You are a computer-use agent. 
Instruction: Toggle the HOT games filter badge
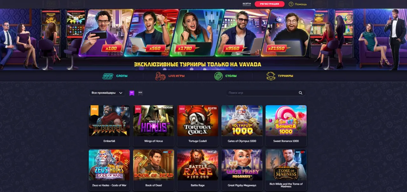[x=132, y=93]
